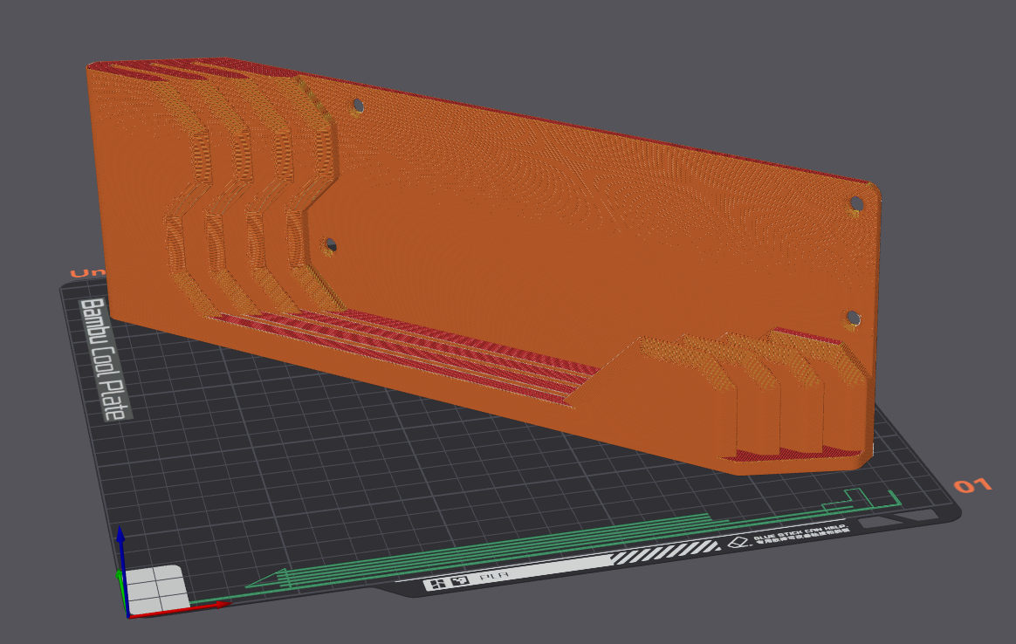The width and height of the screenshot is (1016, 644).
Task: Click the green arrow tip of purge line
Action: point(265,579)
